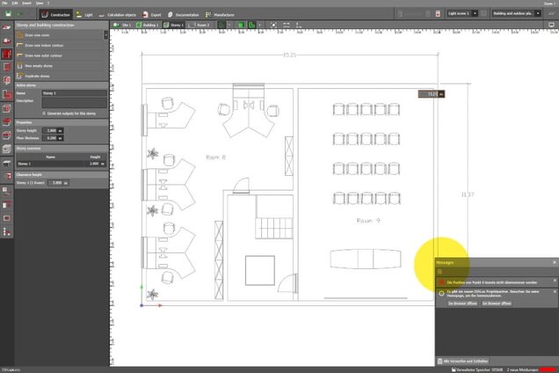The image size is (559, 373).
Task: Open the File menu
Action: (5, 4)
